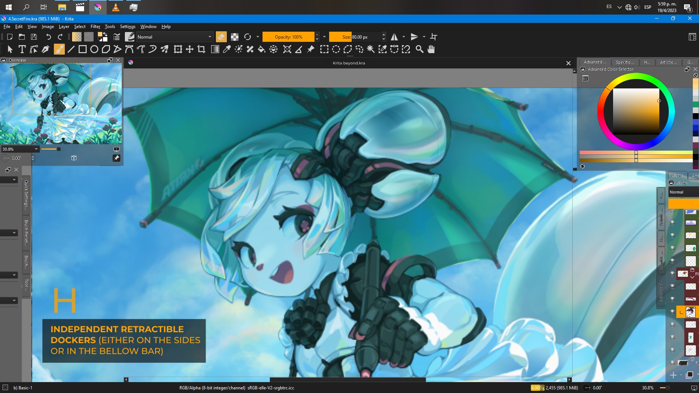Pick the Color Sampler eyedropper tool
Image resolution: width=699 pixels, height=393 pixels.
click(227, 49)
